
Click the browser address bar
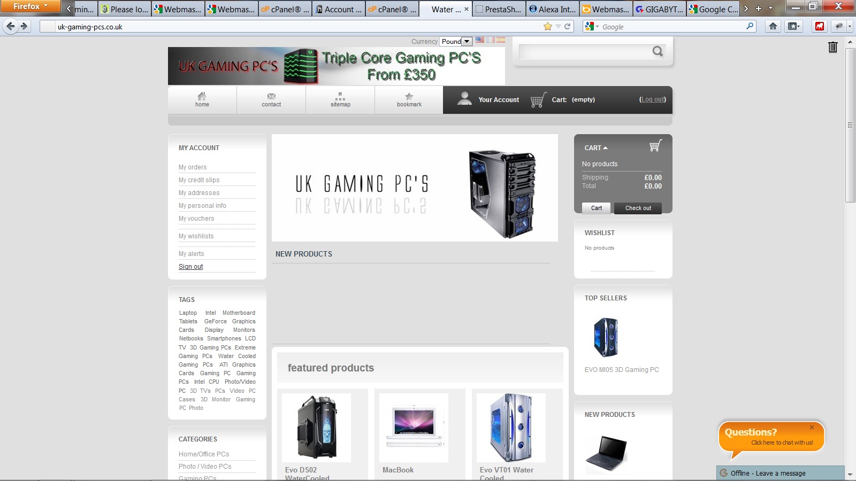tap(300, 27)
